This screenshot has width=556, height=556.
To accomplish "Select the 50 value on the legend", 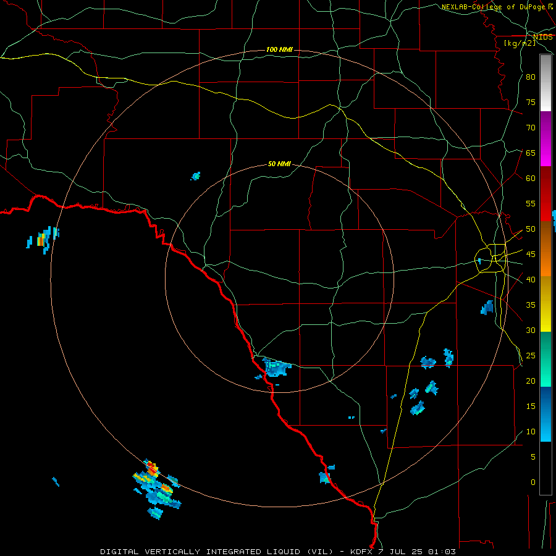I will [531, 229].
